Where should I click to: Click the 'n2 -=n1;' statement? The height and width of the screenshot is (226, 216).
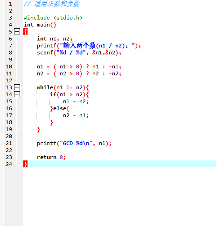click(76, 115)
